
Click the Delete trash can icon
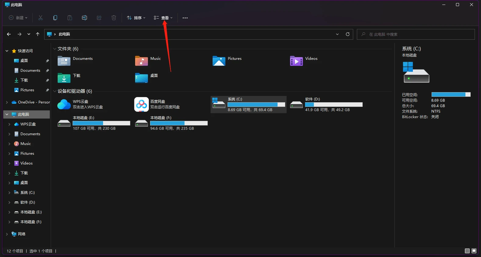[x=114, y=18]
